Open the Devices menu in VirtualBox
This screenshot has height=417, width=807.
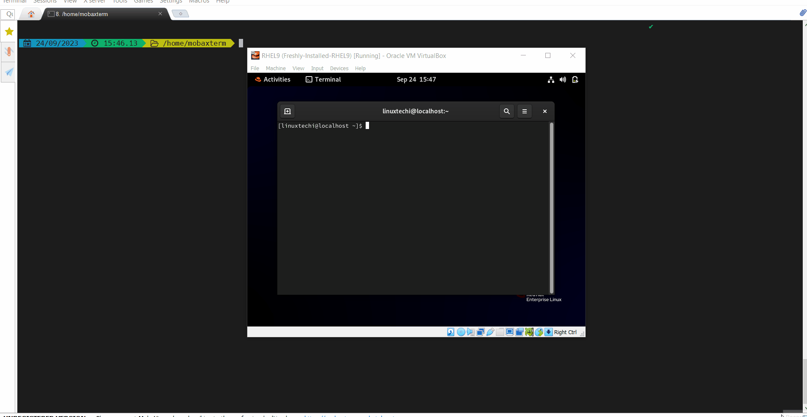click(339, 68)
